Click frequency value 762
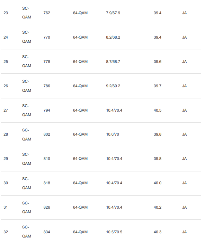Image resolution: width=204 pixels, height=250 pixels. 47,13
